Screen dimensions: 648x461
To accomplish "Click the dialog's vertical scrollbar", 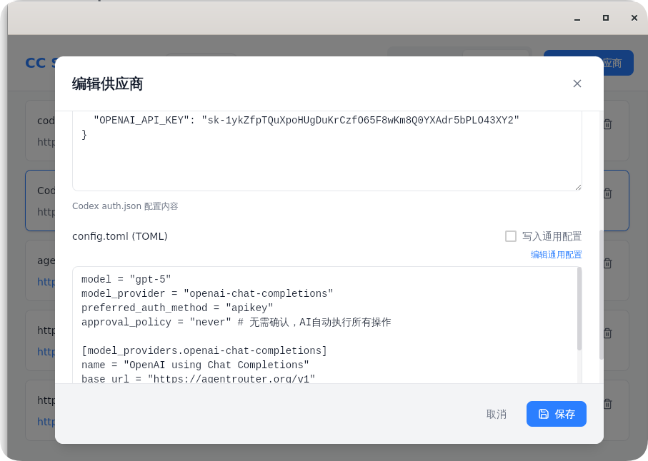I will tap(601, 295).
